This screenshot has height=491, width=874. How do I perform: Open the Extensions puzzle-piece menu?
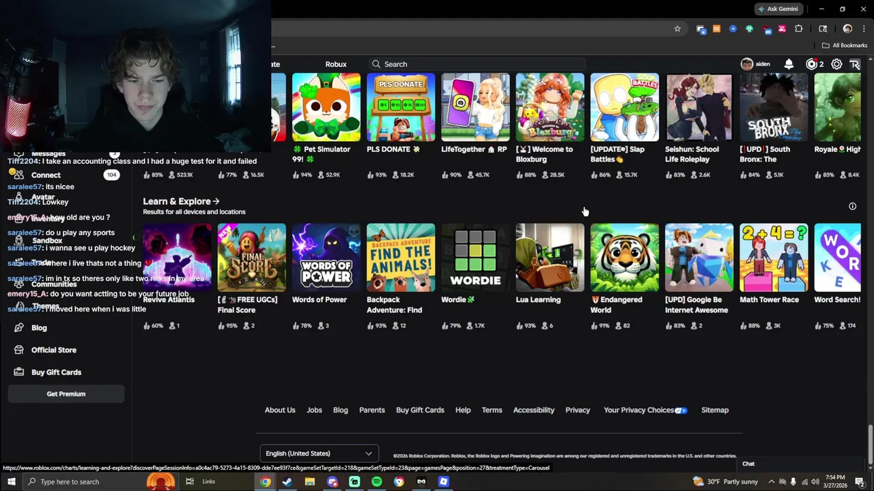tap(798, 29)
